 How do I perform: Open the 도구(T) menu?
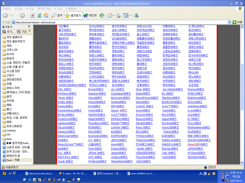pos(58,9)
